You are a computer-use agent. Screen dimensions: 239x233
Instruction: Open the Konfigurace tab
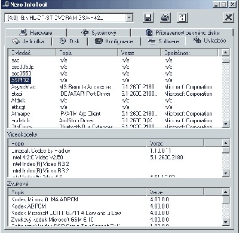click(x=114, y=41)
